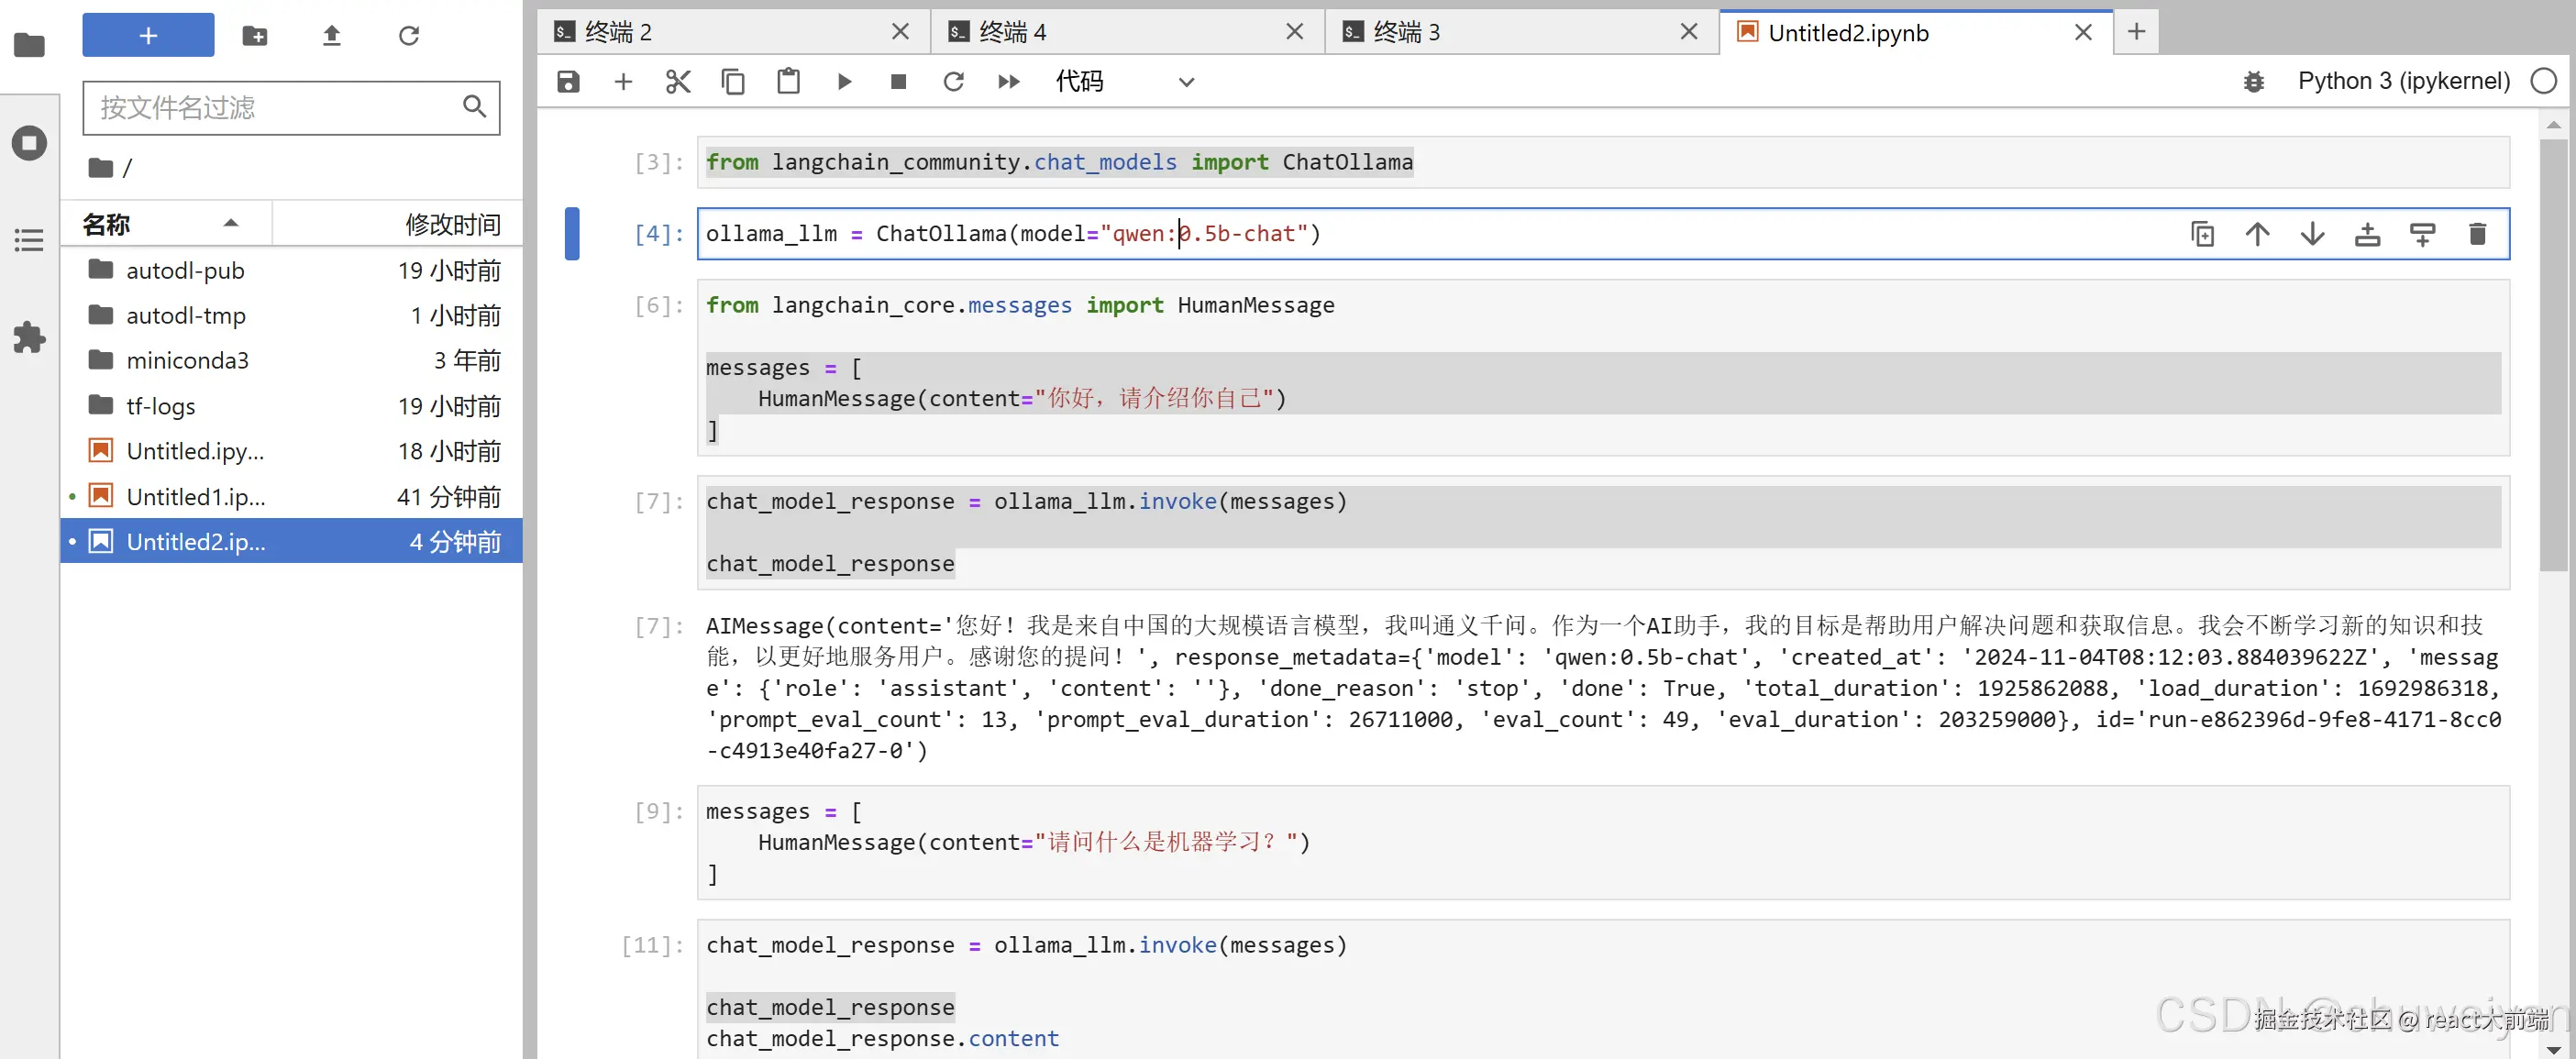2576x1059 pixels.
Task: Open the extension manager puzzle icon
Action: pos(29,338)
